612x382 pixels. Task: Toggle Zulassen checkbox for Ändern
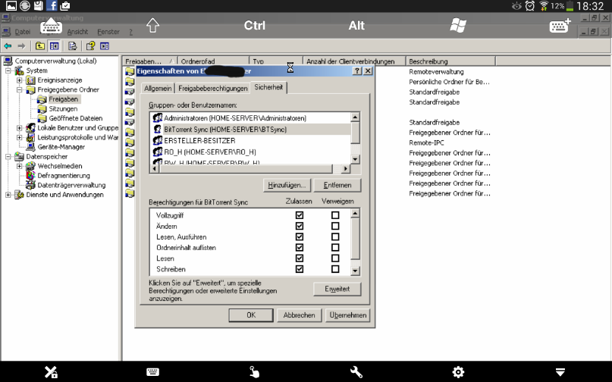pos(300,226)
